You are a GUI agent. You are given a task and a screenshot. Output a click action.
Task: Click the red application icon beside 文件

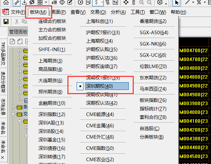5,12
